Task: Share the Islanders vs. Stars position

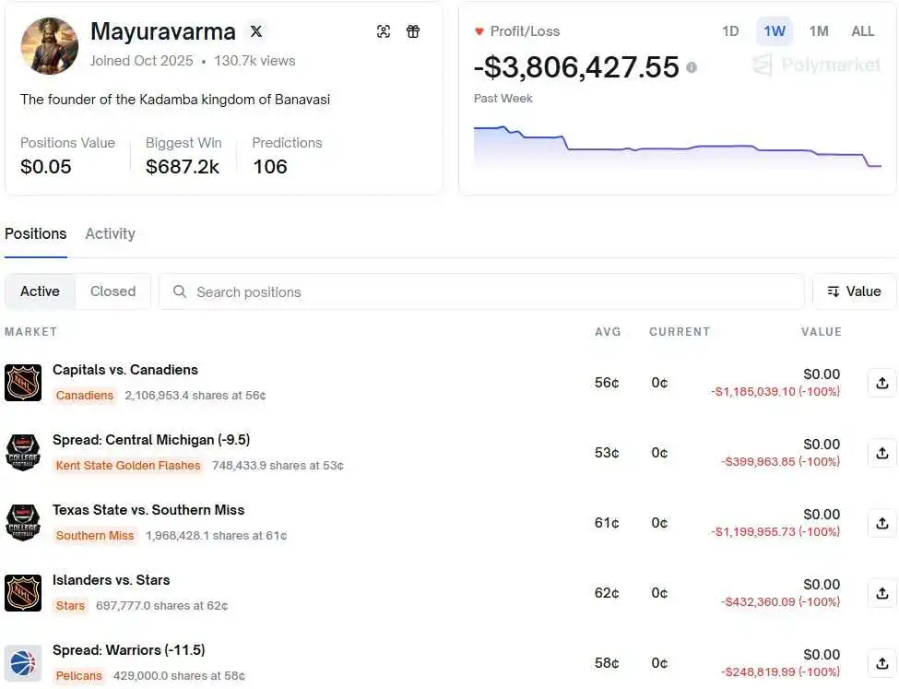Action: pyautogui.click(x=881, y=593)
